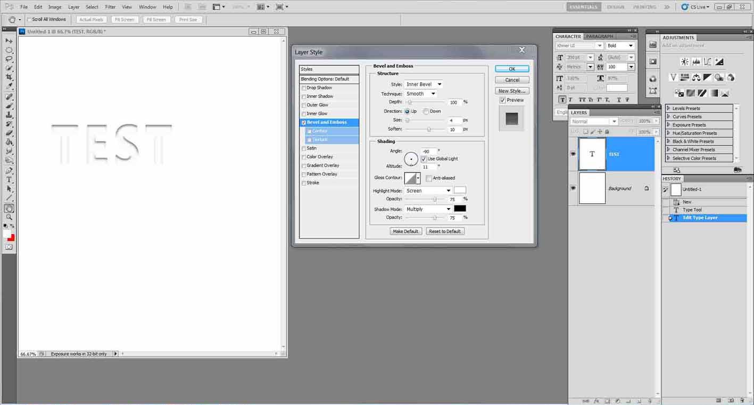Expand the Curves Presets list
This screenshot has width=754, height=405.
[x=669, y=117]
